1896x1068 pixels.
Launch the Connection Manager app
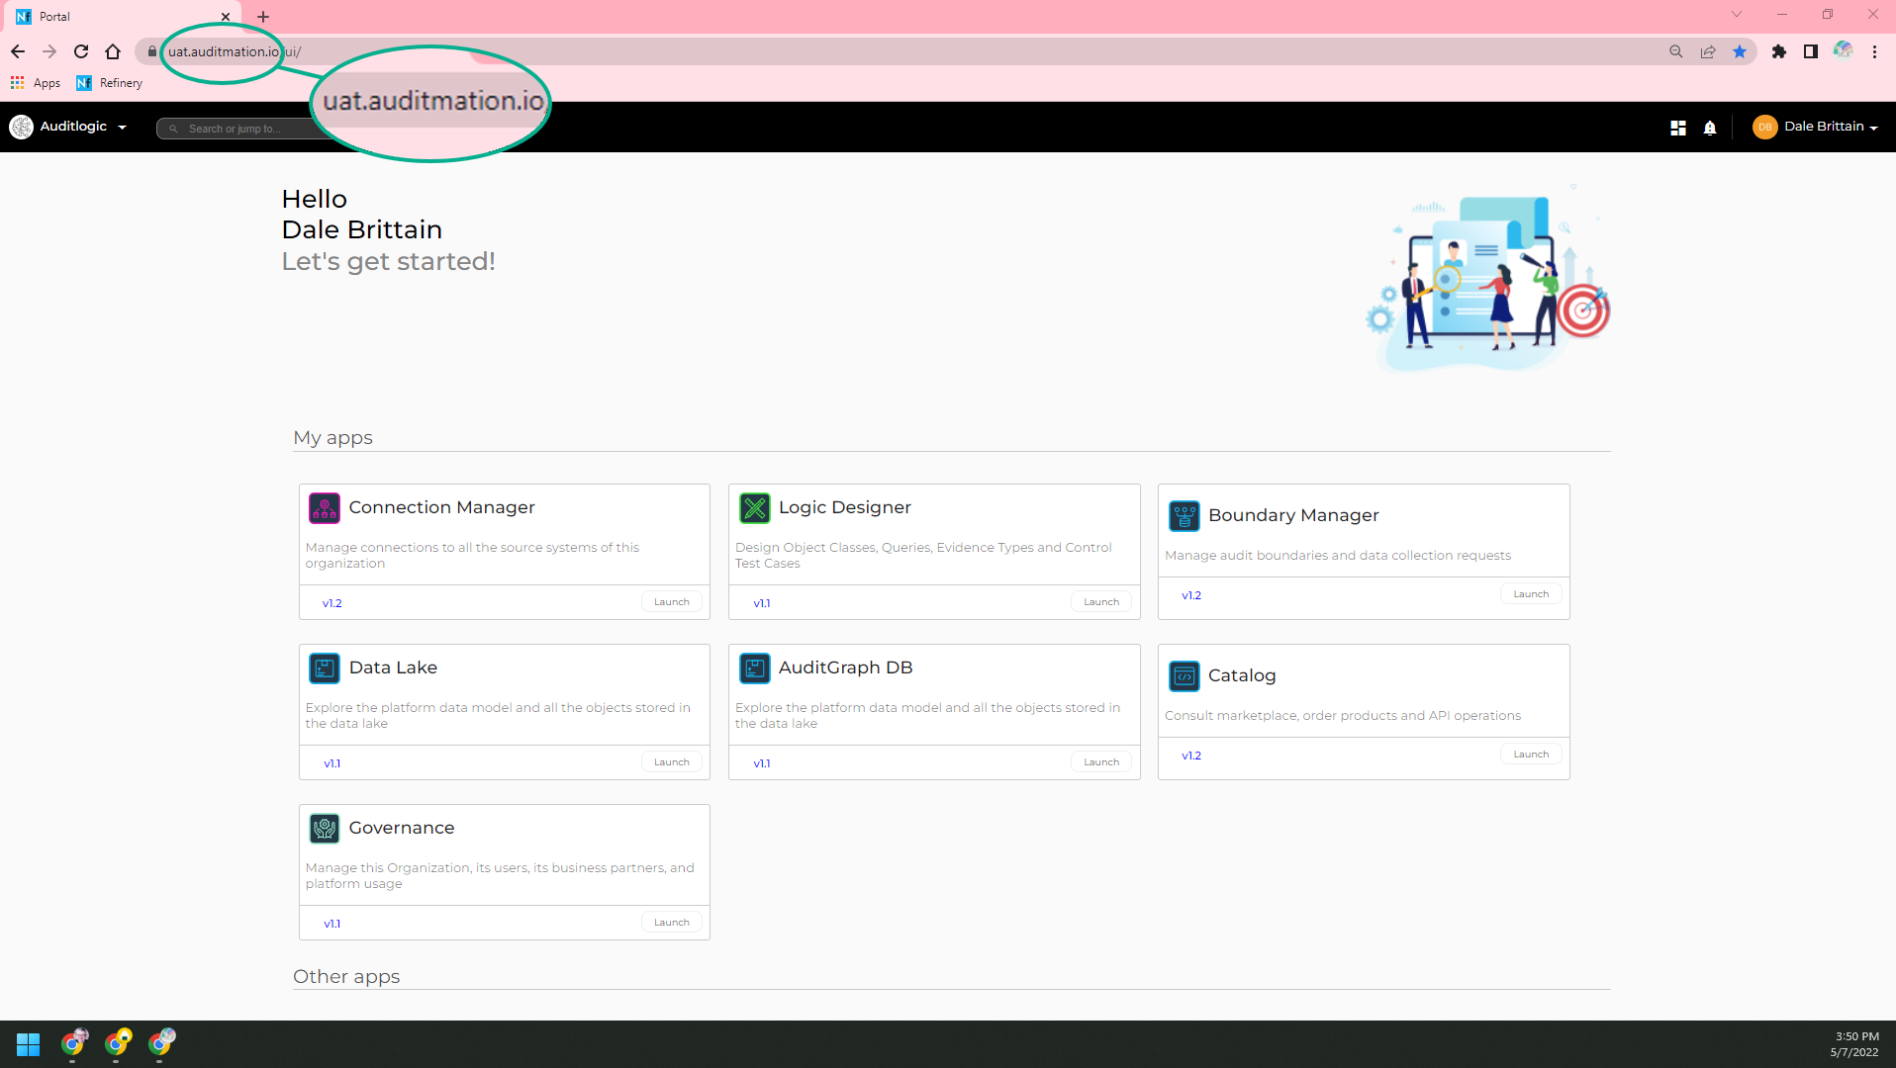point(671,602)
